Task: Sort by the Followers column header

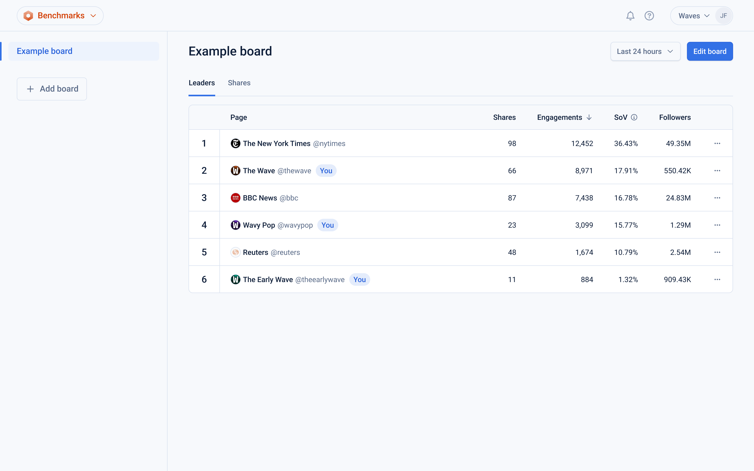Action: coord(675,117)
